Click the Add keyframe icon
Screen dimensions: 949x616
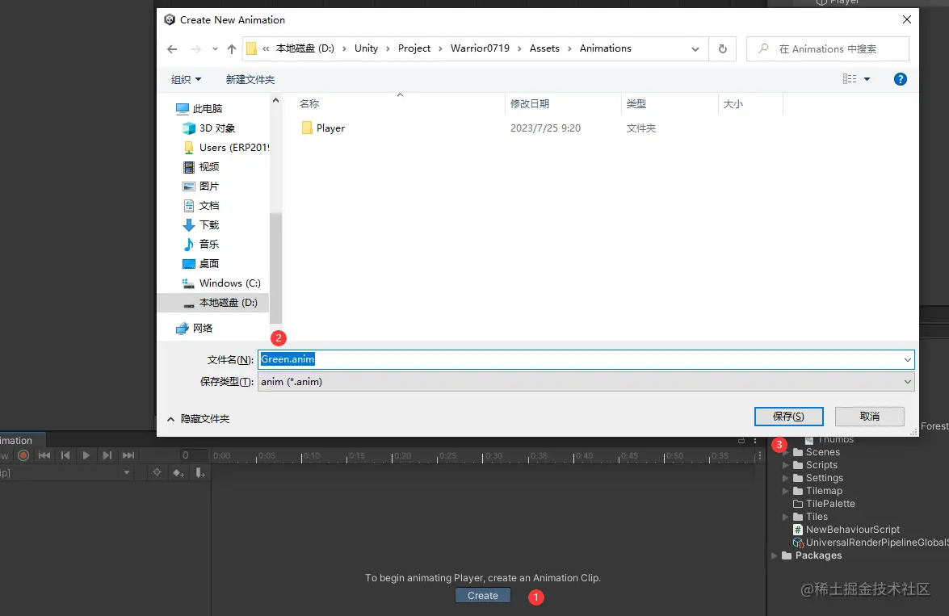coord(178,472)
